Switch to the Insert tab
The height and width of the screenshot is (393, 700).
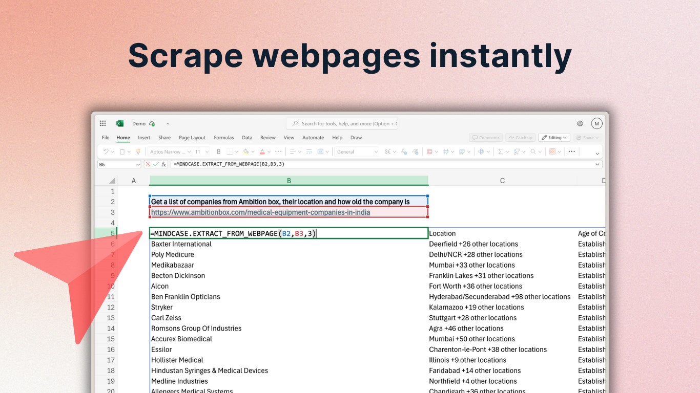point(144,138)
